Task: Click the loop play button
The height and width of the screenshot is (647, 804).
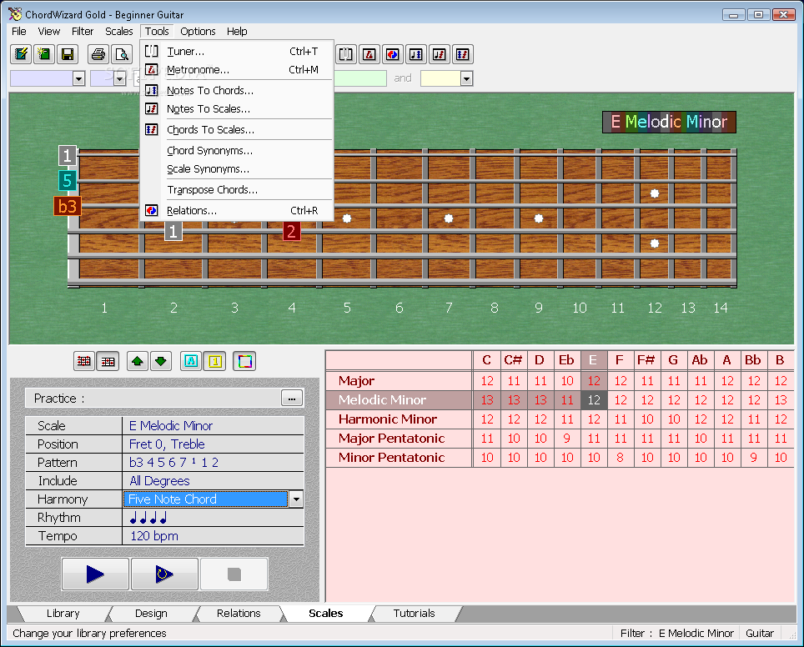Action: point(164,574)
